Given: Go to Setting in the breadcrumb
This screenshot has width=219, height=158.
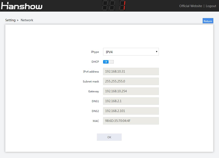Looking at the screenshot, I should click(x=10, y=20).
